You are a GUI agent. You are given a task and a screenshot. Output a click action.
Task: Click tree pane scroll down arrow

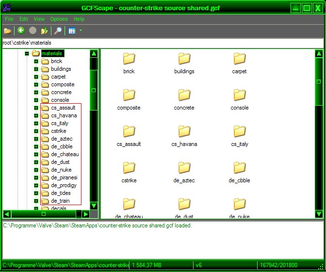click(94, 206)
